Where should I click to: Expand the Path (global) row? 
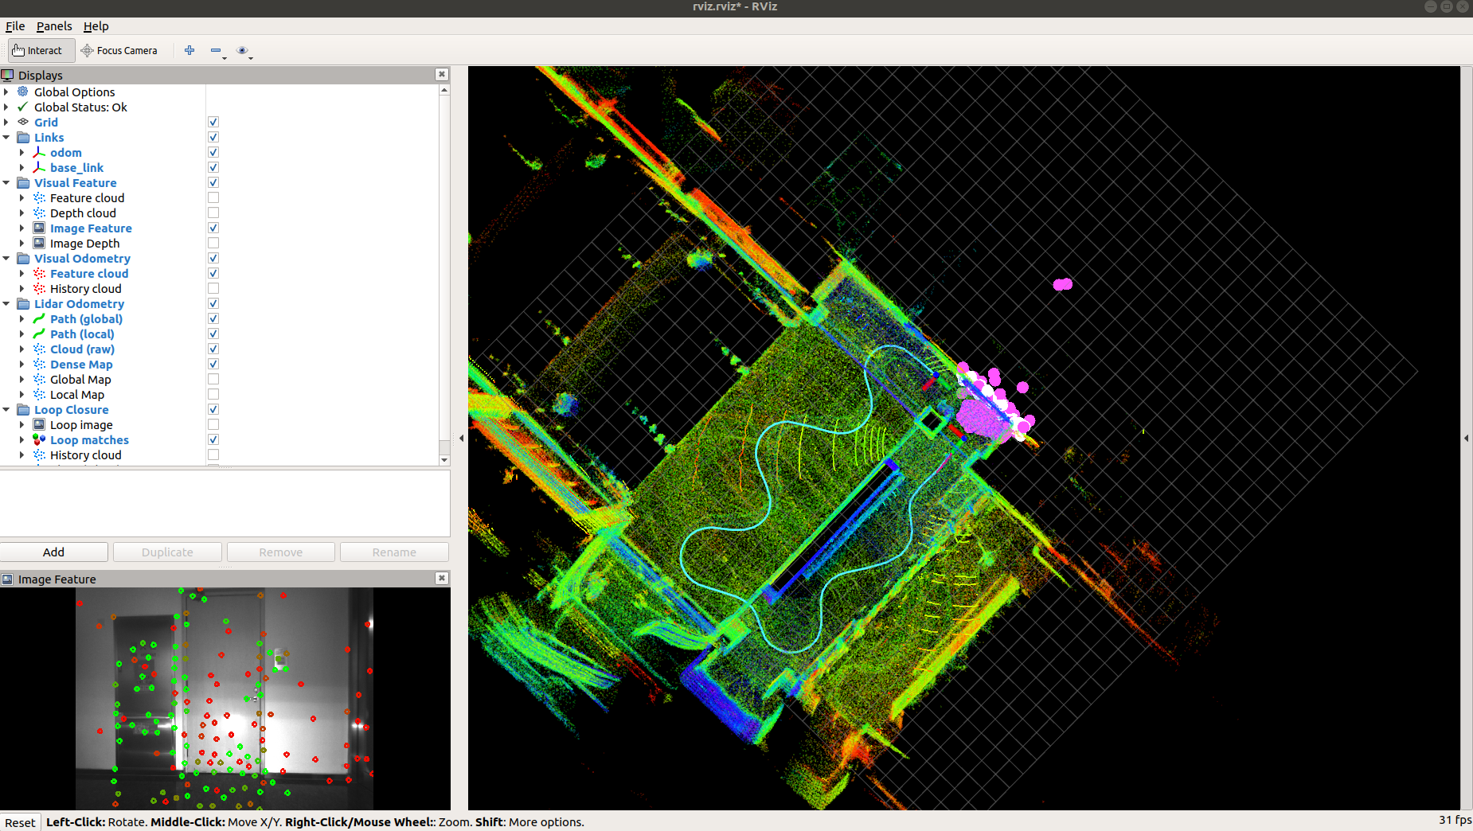point(22,318)
